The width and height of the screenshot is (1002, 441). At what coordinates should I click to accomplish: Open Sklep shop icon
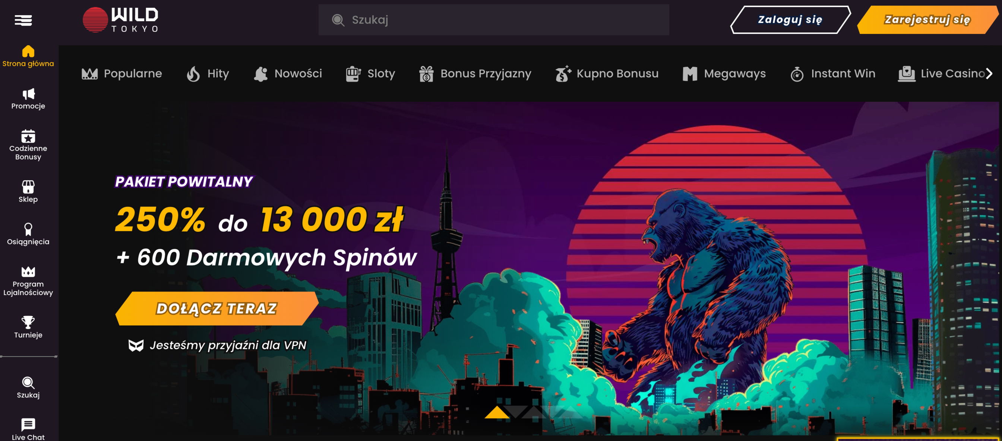28,187
